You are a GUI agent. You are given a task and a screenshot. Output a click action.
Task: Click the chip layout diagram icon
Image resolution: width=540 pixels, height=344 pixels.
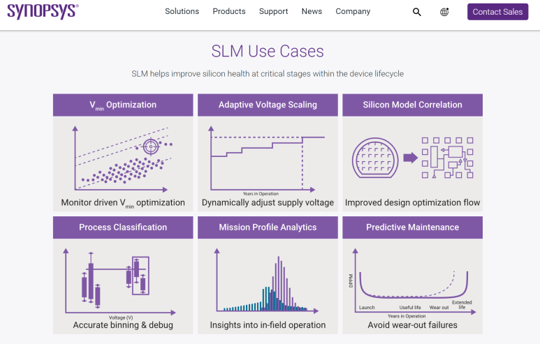(x=448, y=158)
